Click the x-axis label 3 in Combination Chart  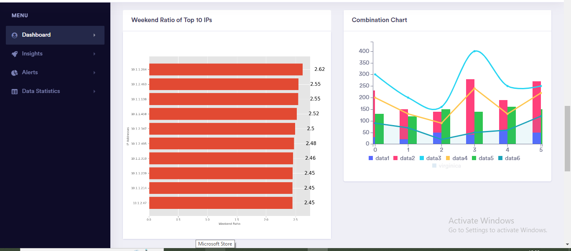point(474,149)
